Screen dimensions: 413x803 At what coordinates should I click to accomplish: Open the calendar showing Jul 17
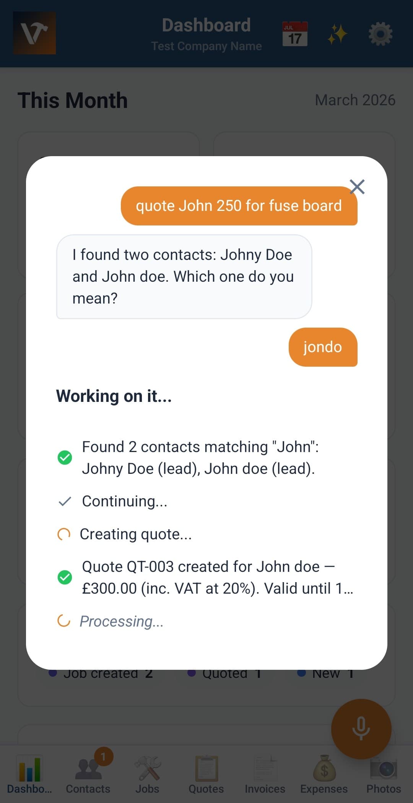(x=295, y=34)
